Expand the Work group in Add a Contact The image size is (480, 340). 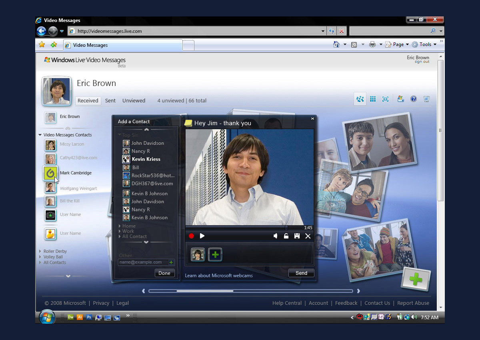tap(120, 231)
